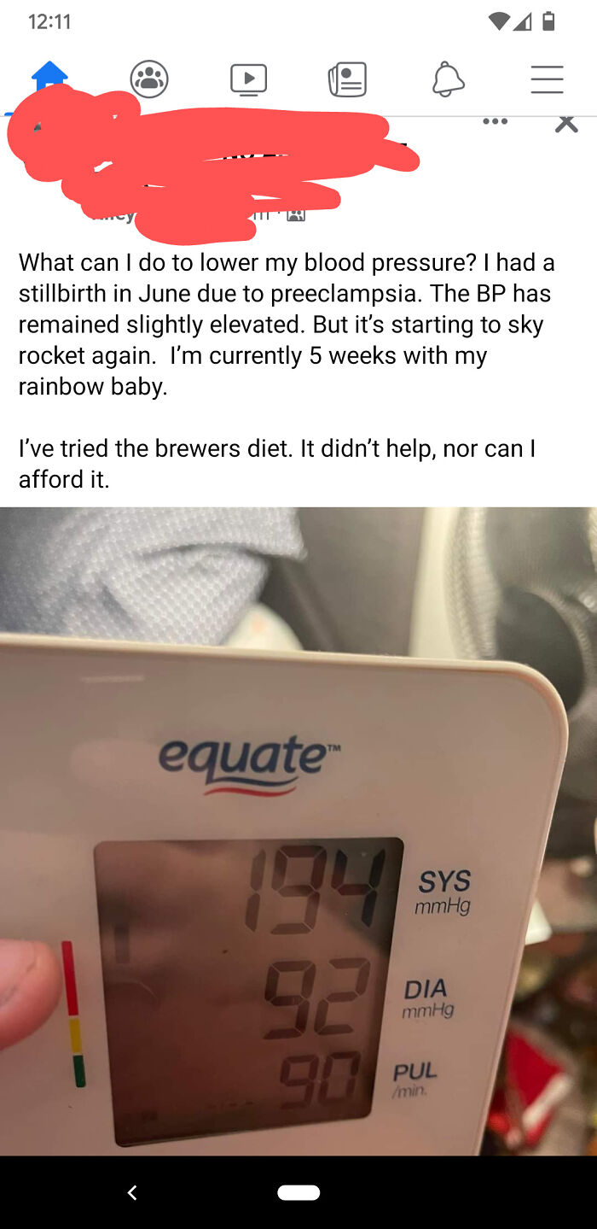
Task: Tap the post audience members icon
Action: click(295, 214)
